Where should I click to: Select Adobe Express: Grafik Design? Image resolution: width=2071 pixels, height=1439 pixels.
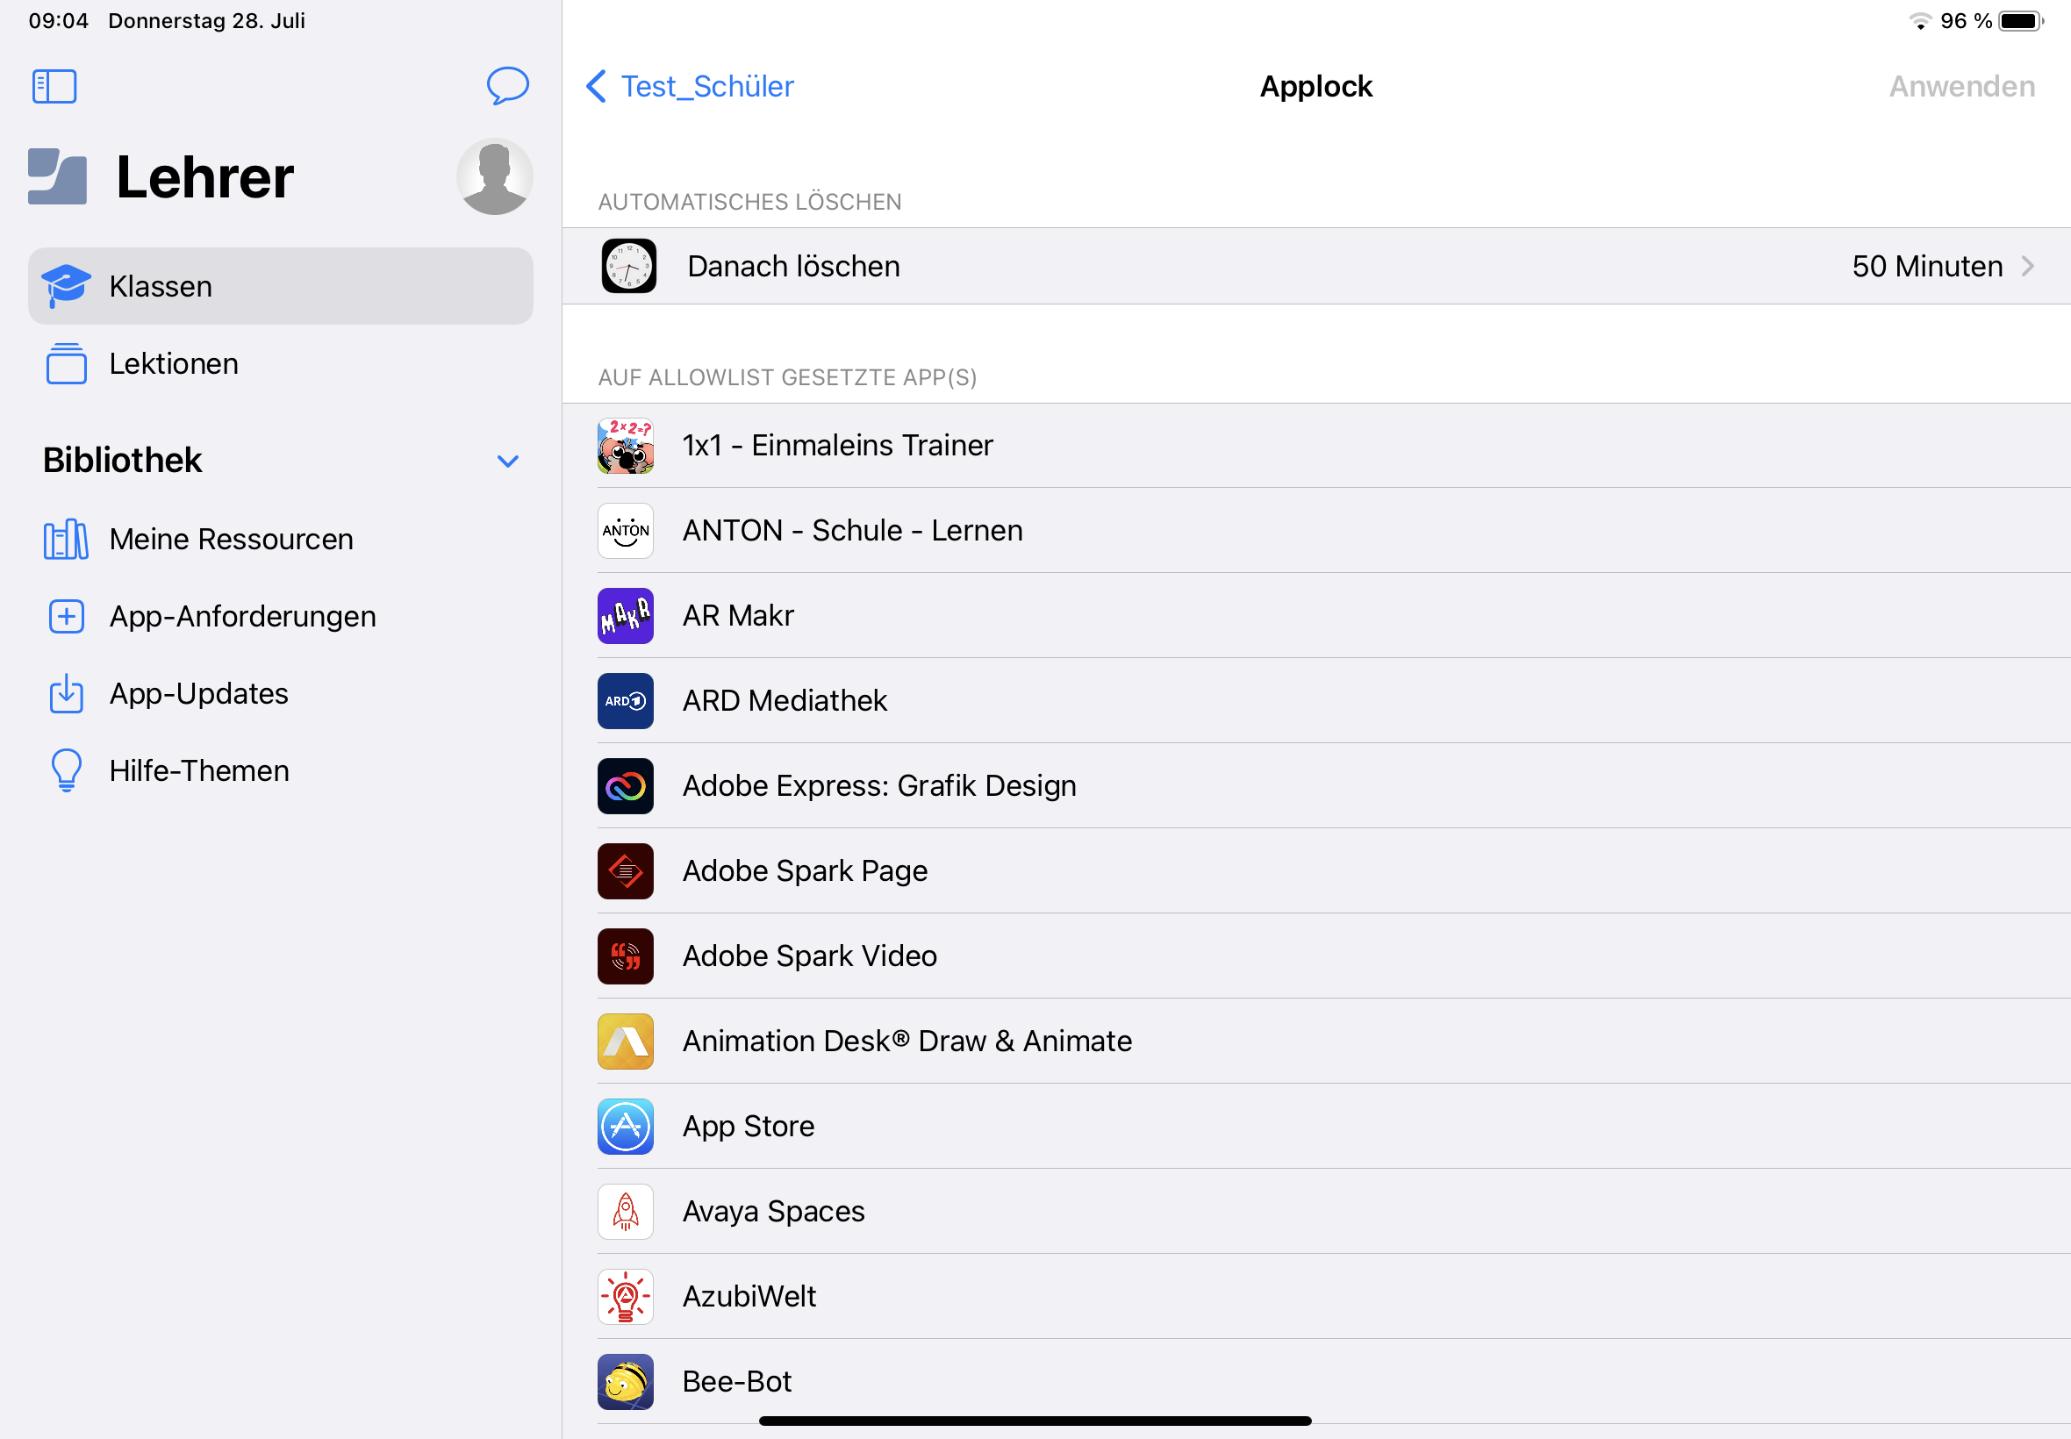(1315, 786)
